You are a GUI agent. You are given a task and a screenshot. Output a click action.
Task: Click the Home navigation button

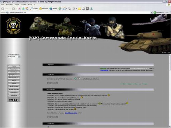14,66
